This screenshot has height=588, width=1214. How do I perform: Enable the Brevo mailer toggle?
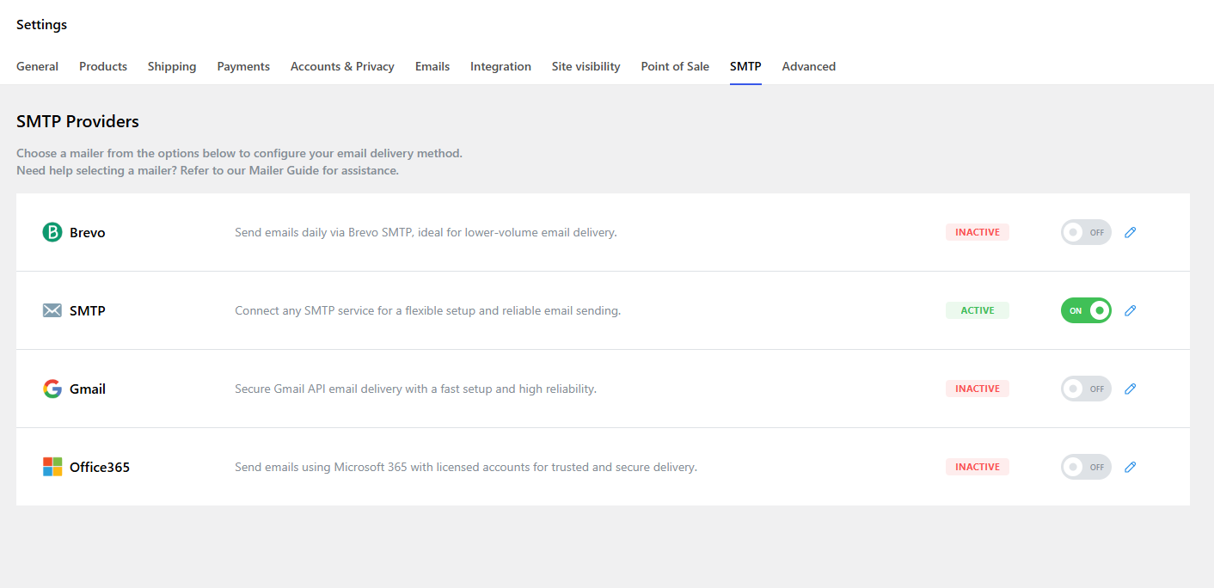[x=1086, y=232]
